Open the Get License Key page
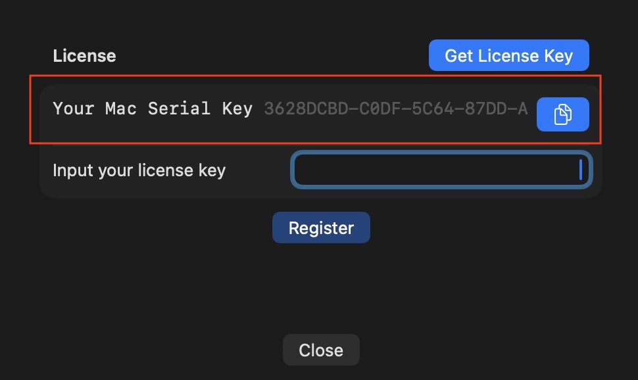Viewport: 638px width, 380px height. 508,56
